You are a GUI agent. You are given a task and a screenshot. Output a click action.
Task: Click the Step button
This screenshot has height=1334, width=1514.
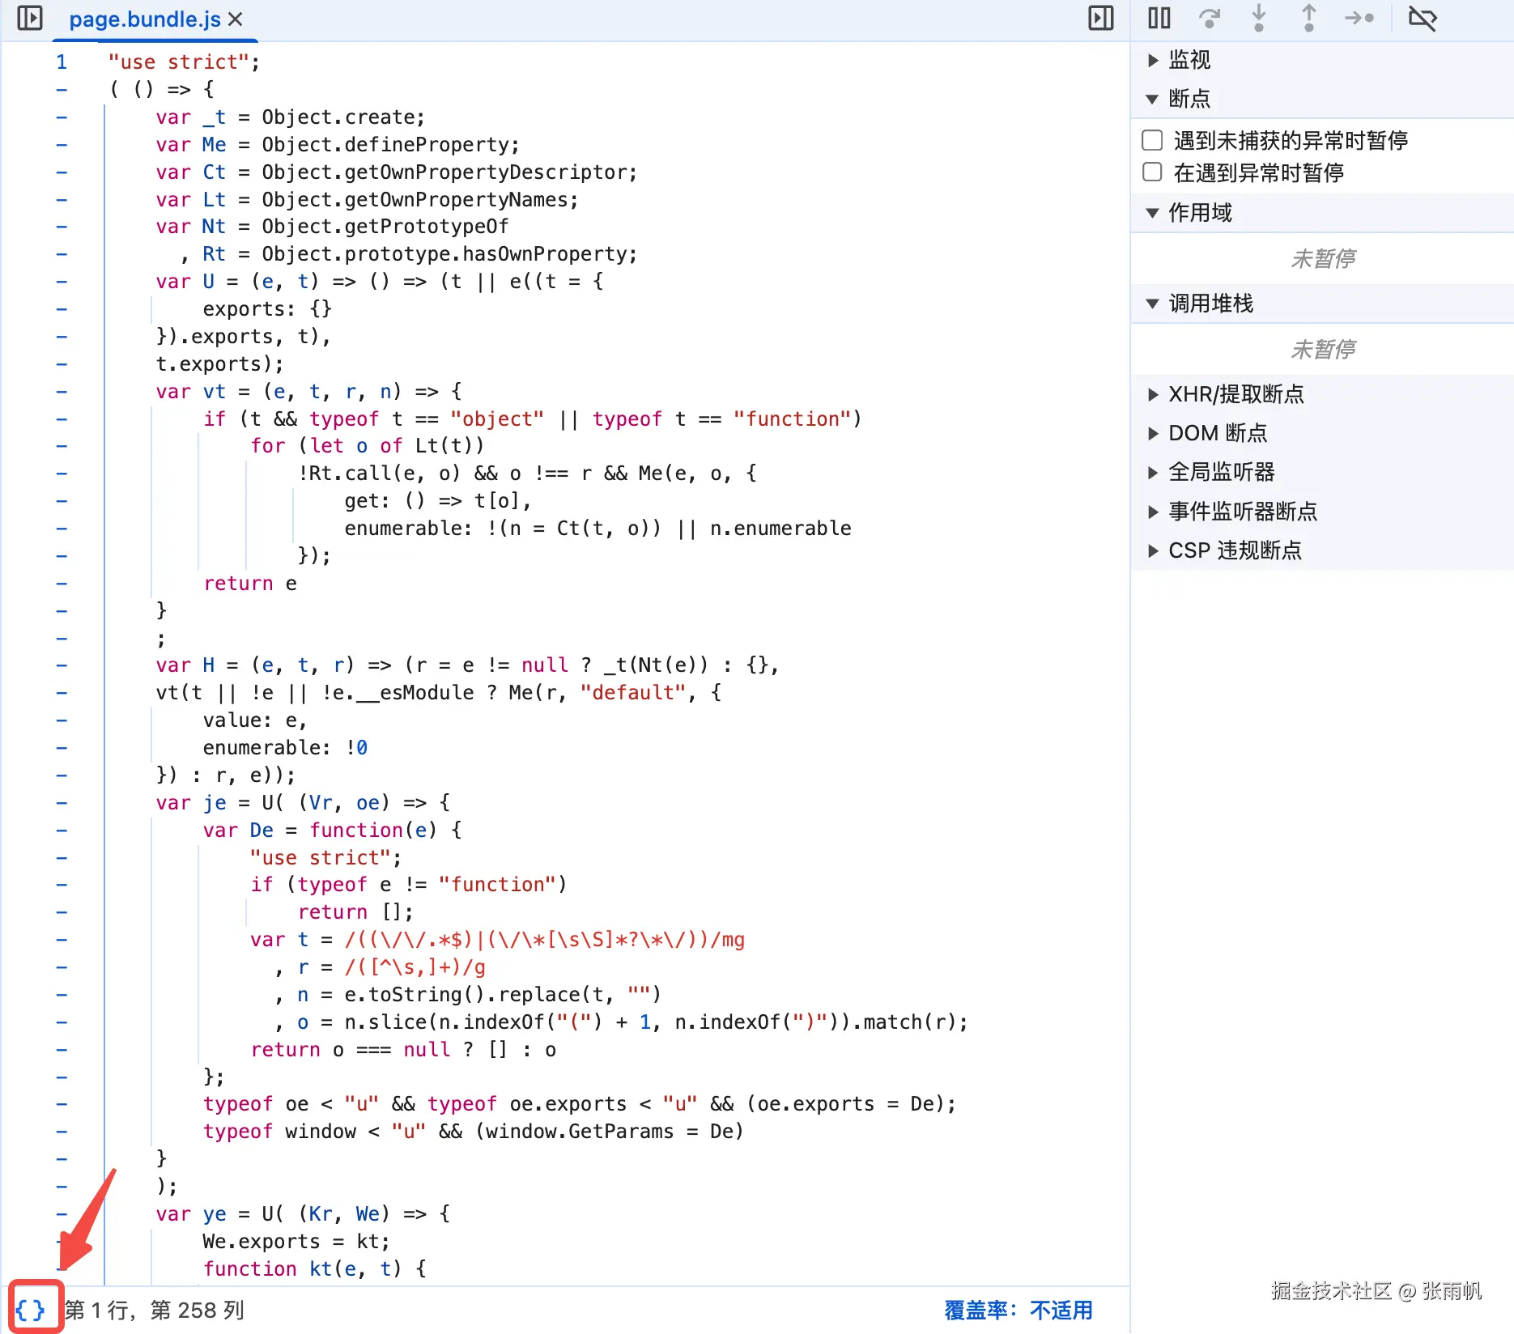click(1359, 18)
